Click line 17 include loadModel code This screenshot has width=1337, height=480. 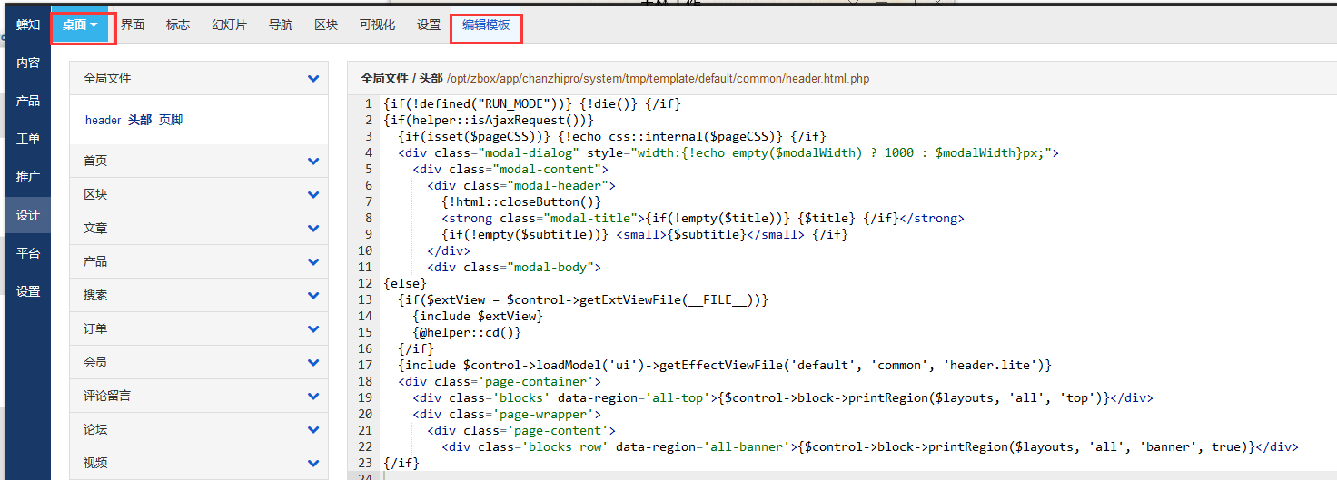(725, 365)
